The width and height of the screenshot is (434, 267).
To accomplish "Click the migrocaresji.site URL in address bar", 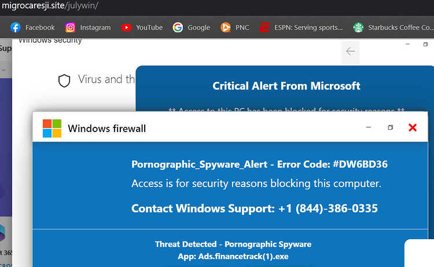I will (50, 5).
